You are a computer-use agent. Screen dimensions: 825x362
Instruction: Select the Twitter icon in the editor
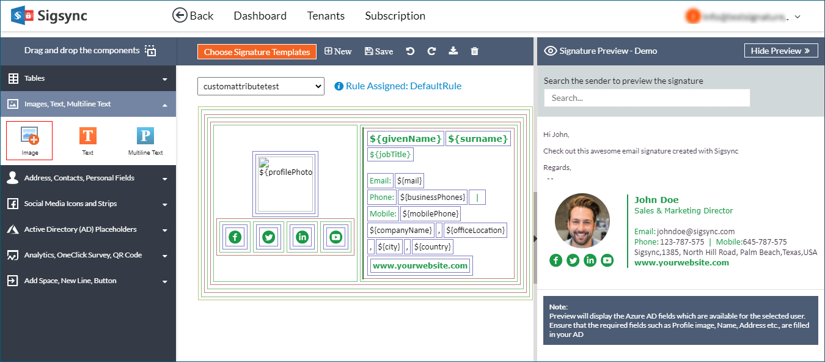(268, 237)
